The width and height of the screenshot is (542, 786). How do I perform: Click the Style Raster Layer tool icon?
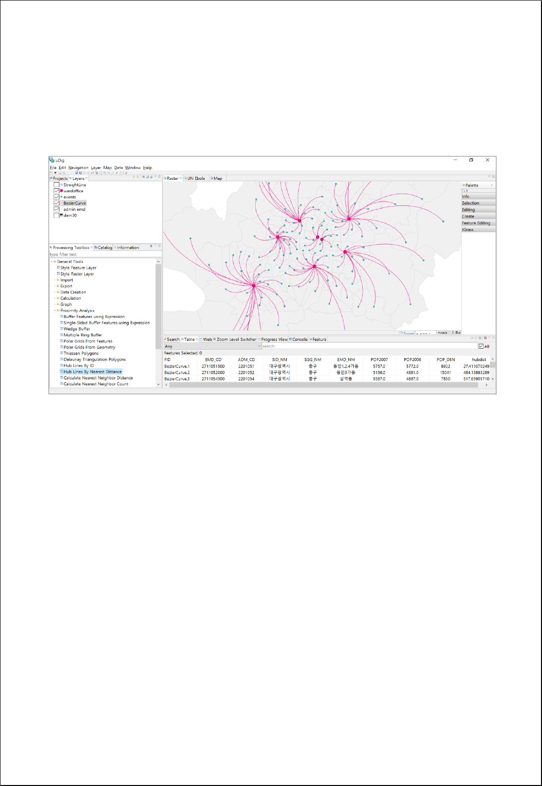(x=58, y=274)
